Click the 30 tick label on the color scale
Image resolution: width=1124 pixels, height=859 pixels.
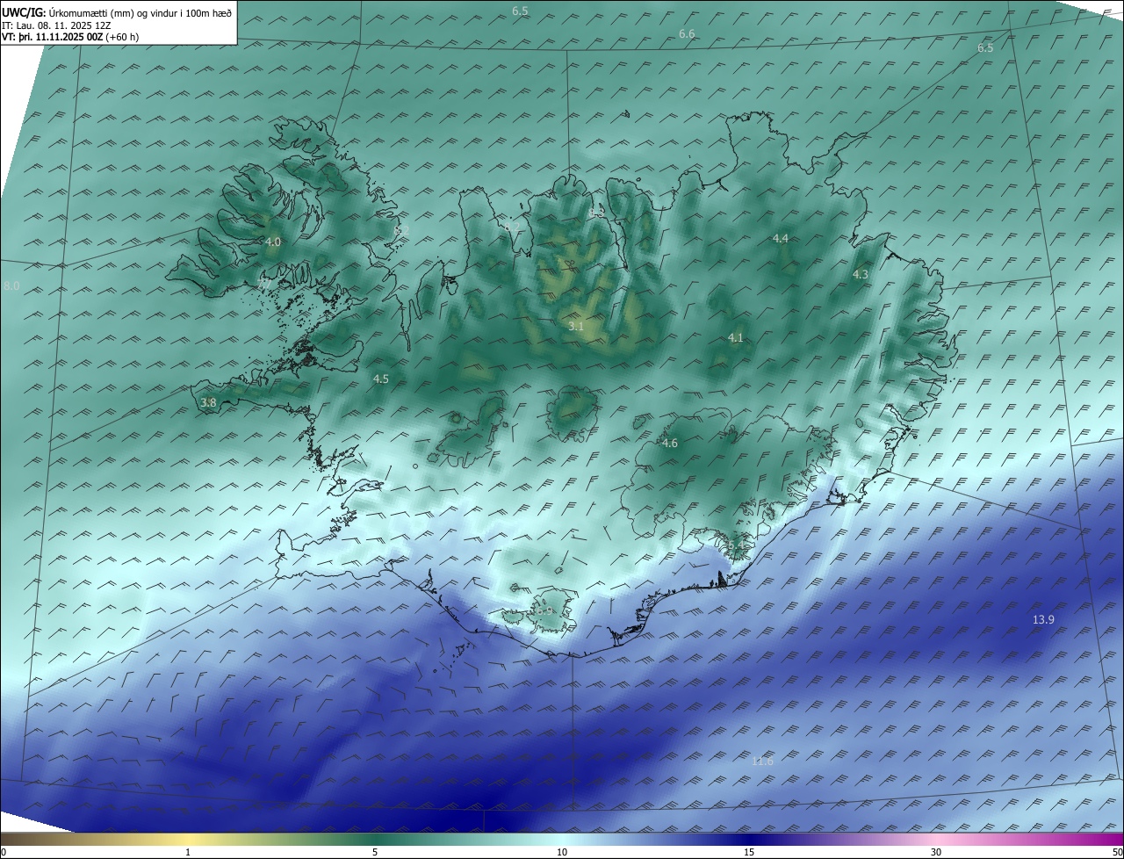click(x=936, y=852)
